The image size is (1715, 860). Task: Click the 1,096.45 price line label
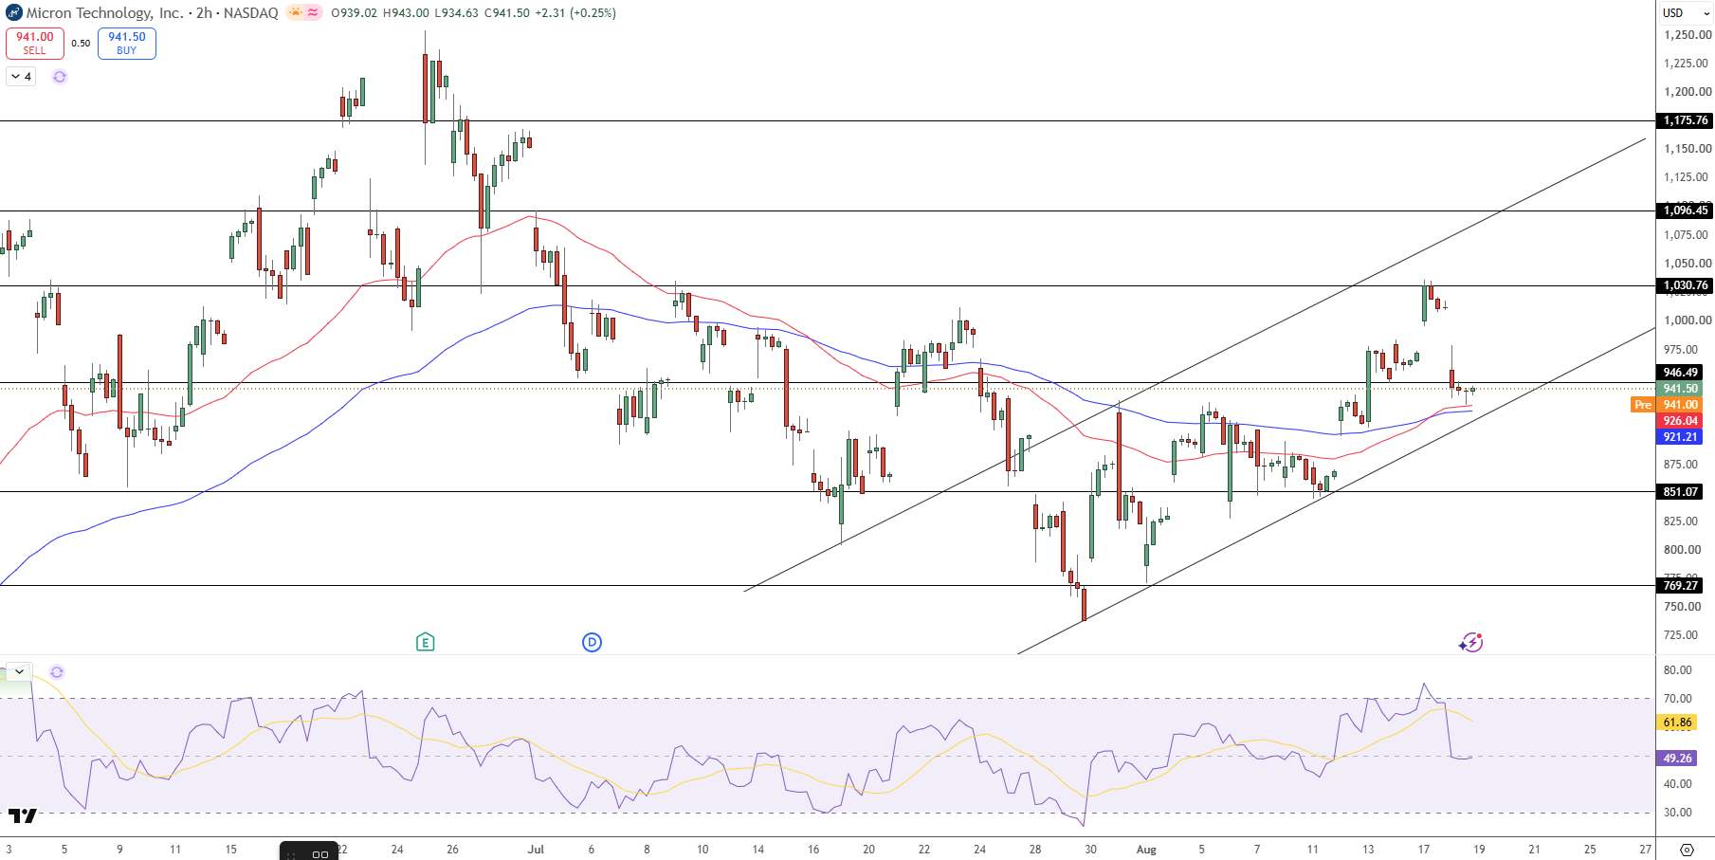click(1685, 210)
